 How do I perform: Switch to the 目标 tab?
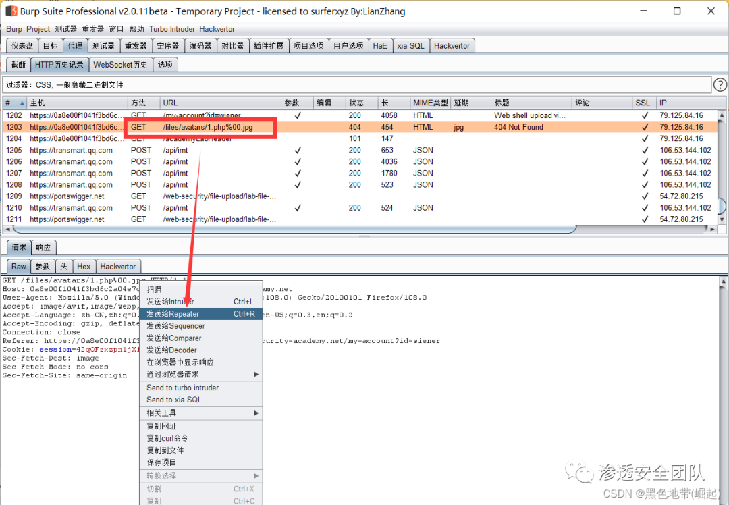(50, 45)
